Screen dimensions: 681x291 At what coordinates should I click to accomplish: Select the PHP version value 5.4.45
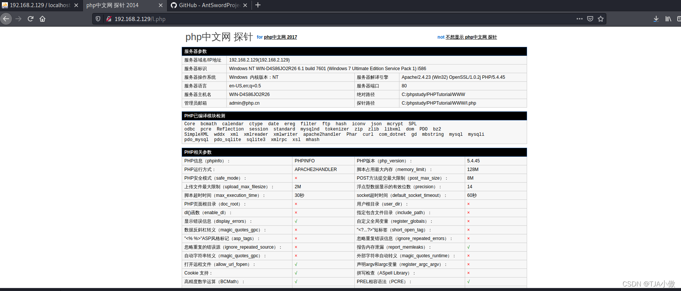pyautogui.click(x=473, y=161)
